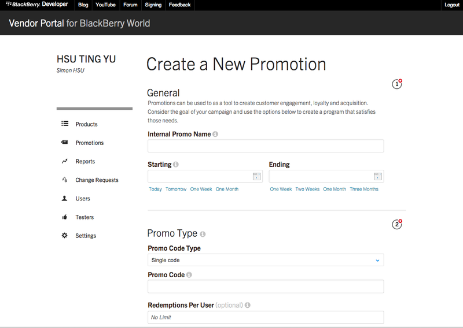Click the info icon beside Promo Code
Image resolution: width=463 pixels, height=328 pixels.
tap(189, 274)
